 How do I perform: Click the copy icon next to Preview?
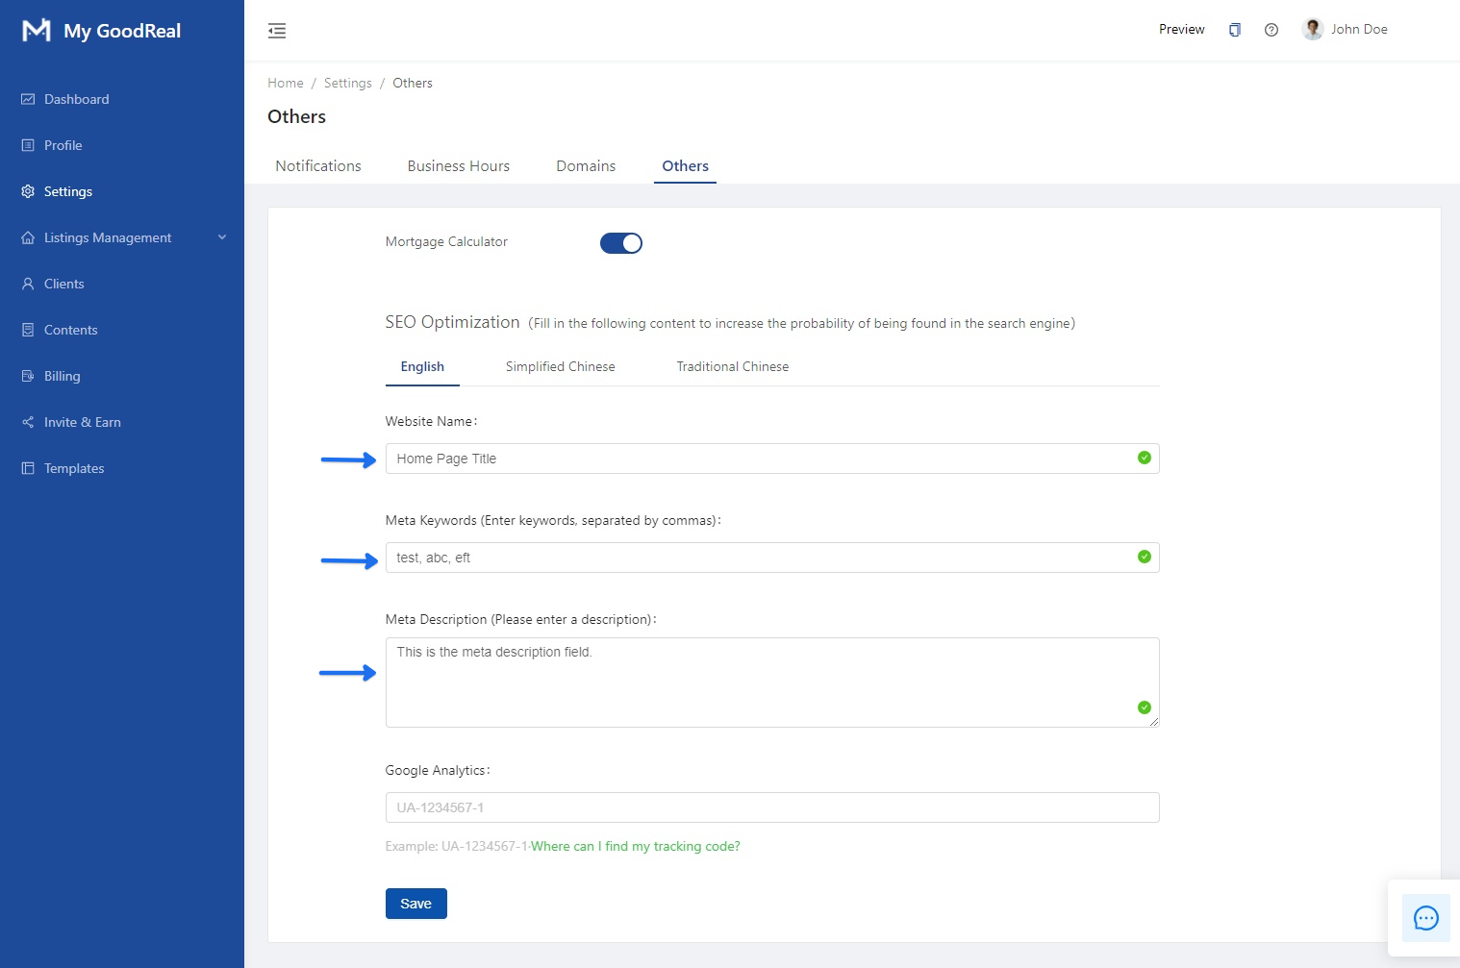(x=1234, y=30)
